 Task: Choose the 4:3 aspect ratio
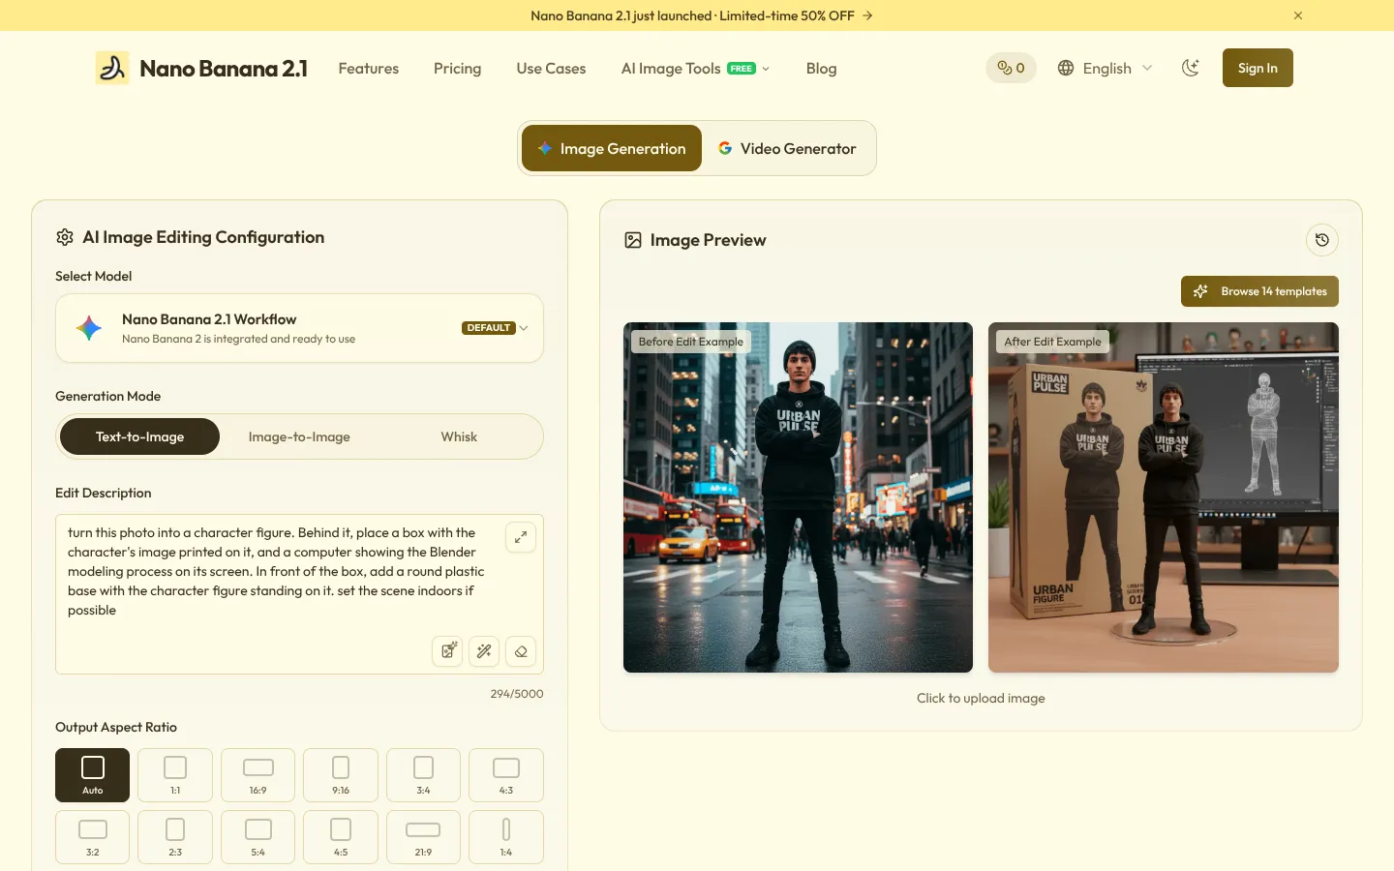pyautogui.click(x=506, y=775)
